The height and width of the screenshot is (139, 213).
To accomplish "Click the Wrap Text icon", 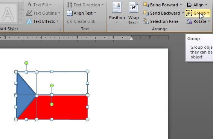I will coord(133,7).
